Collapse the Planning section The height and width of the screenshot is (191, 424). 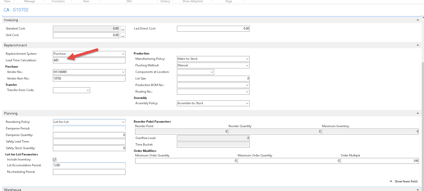click(418, 113)
